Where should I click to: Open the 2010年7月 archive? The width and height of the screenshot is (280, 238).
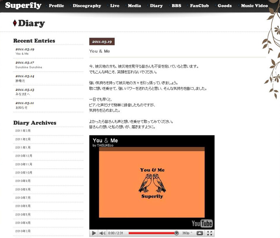[23, 198]
